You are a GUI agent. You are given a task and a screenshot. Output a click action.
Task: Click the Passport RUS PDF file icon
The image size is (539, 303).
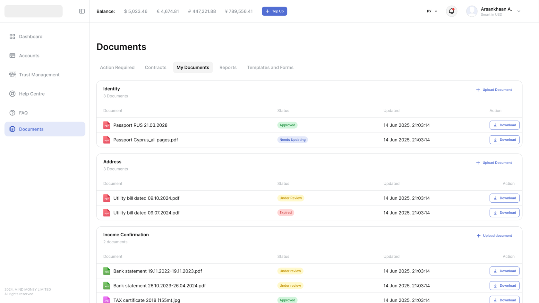(107, 125)
